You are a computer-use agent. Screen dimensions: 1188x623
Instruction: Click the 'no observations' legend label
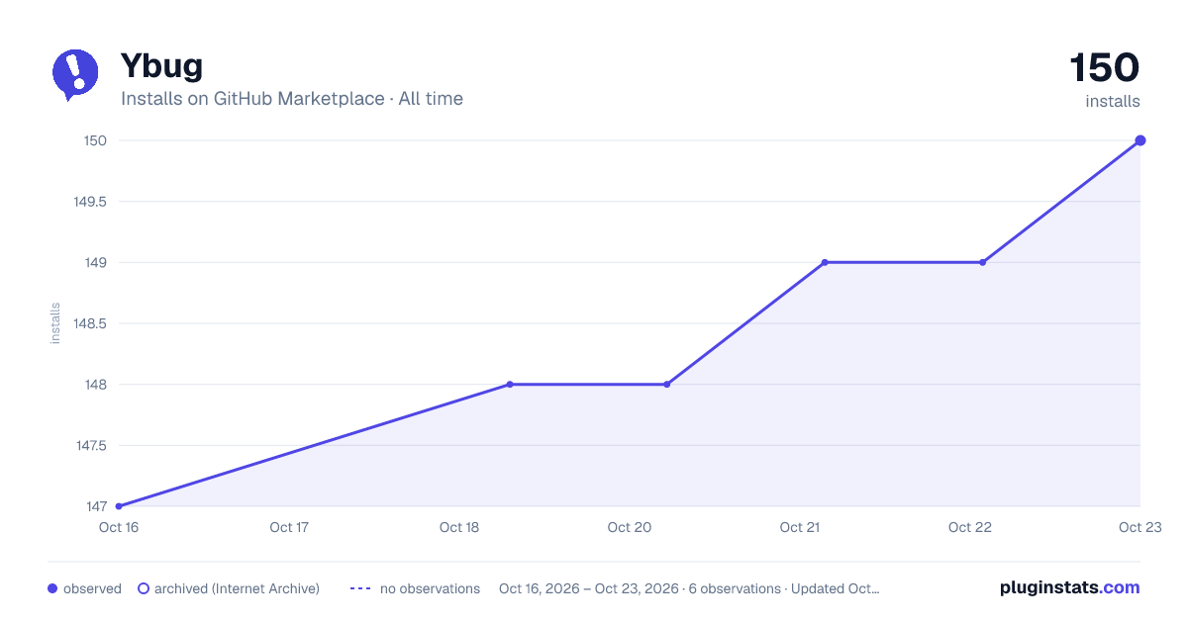click(430, 588)
